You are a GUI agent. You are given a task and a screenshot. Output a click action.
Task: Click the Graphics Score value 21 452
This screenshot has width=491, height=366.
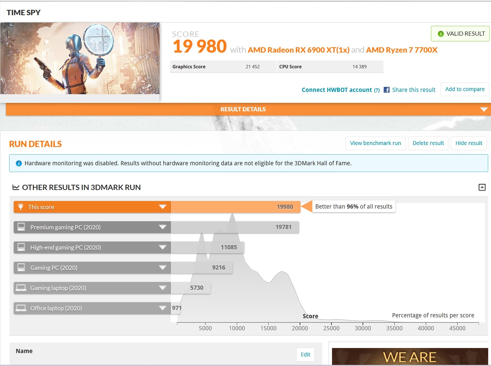pos(253,67)
